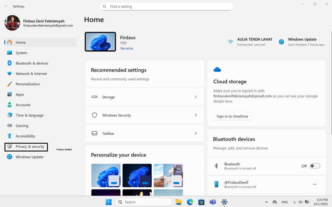Click the Windows Update status icon
Image resolution: width=332 pixels, height=207 pixels.
pyautogui.click(x=281, y=42)
